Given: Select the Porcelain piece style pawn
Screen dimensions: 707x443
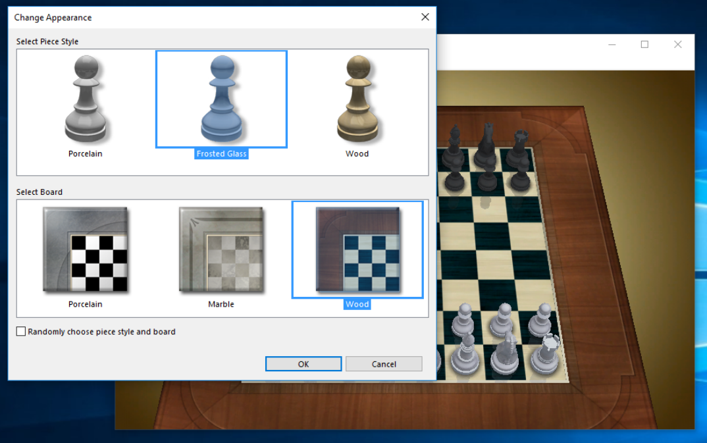Looking at the screenshot, I should [x=86, y=98].
